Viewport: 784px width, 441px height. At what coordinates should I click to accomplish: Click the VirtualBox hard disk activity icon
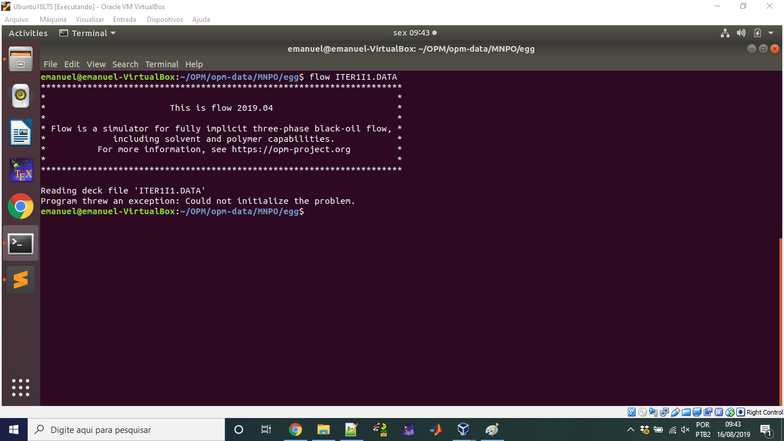[631, 412]
